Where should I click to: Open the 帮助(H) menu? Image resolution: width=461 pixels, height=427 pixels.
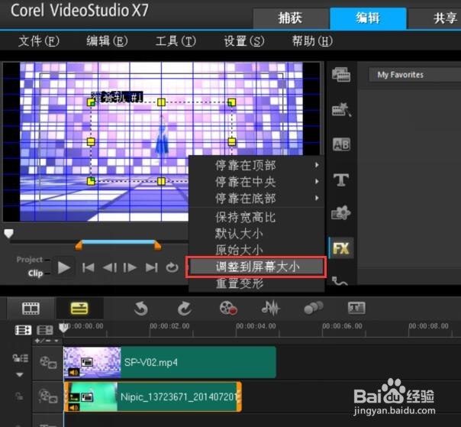click(312, 41)
